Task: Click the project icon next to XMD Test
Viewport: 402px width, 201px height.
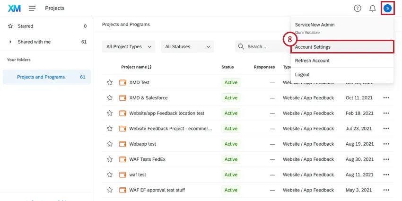Action: tap(122, 82)
